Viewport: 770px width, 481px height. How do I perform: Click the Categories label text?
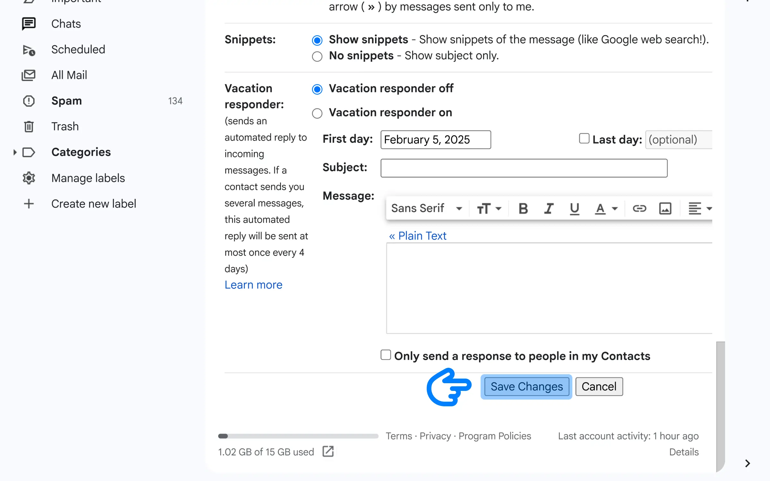pyautogui.click(x=81, y=152)
